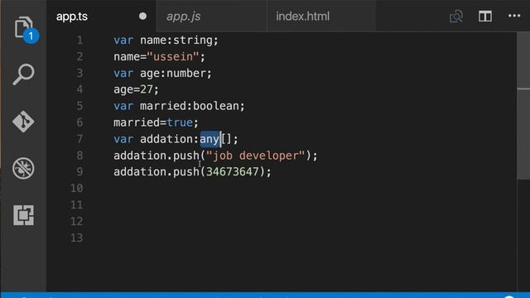The image size is (530, 298).
Task: Click 'addation.push' on line 9
Action: (157, 171)
